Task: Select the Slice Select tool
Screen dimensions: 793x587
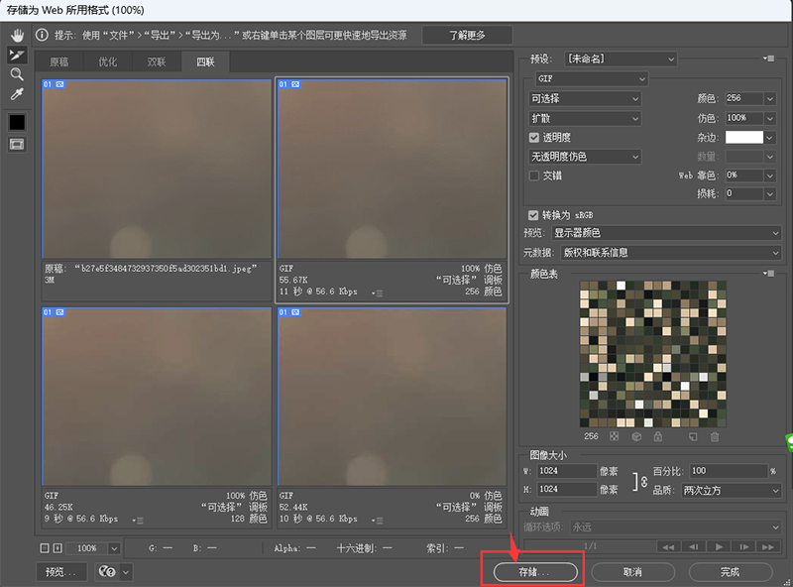Action: pos(17,55)
